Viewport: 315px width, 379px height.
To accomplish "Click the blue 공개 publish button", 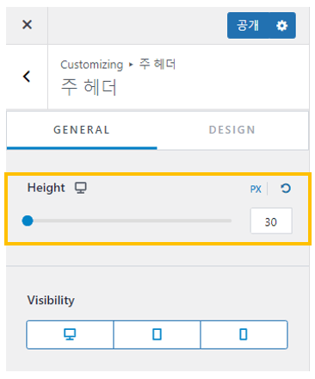I will click(x=248, y=26).
